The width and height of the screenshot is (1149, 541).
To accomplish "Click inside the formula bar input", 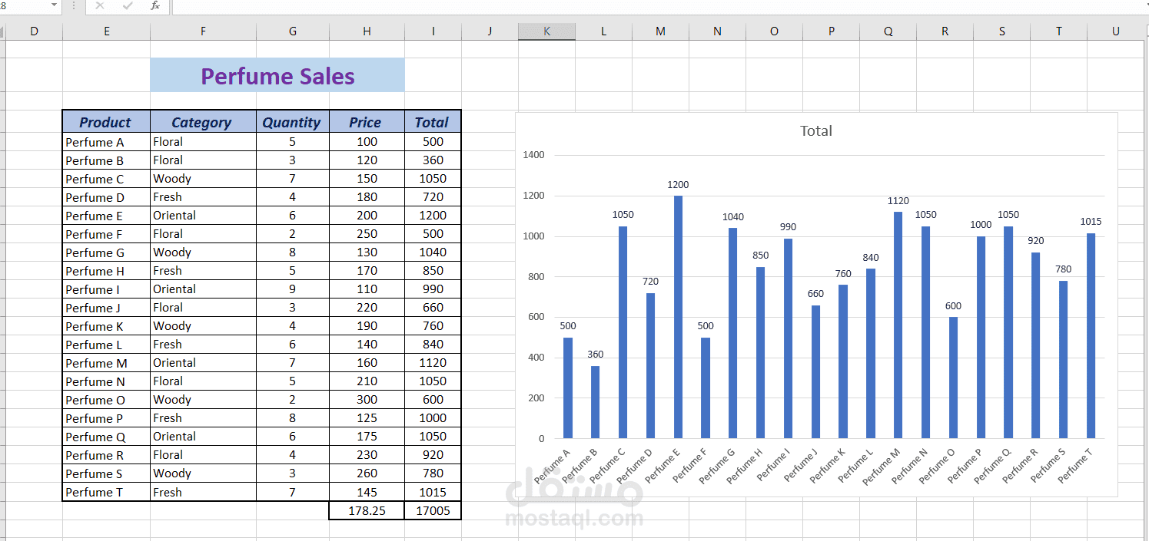I will tap(660, 6).
